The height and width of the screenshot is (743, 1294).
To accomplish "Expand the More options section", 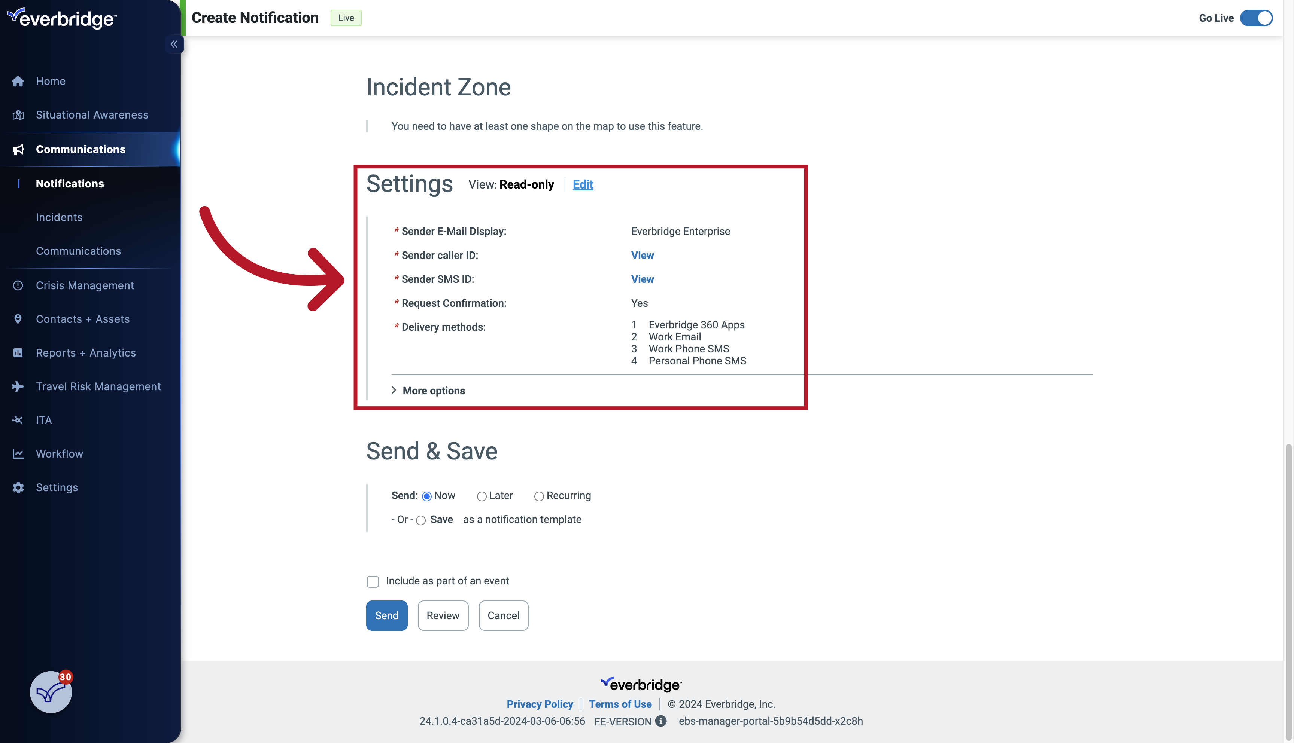I will [433, 390].
